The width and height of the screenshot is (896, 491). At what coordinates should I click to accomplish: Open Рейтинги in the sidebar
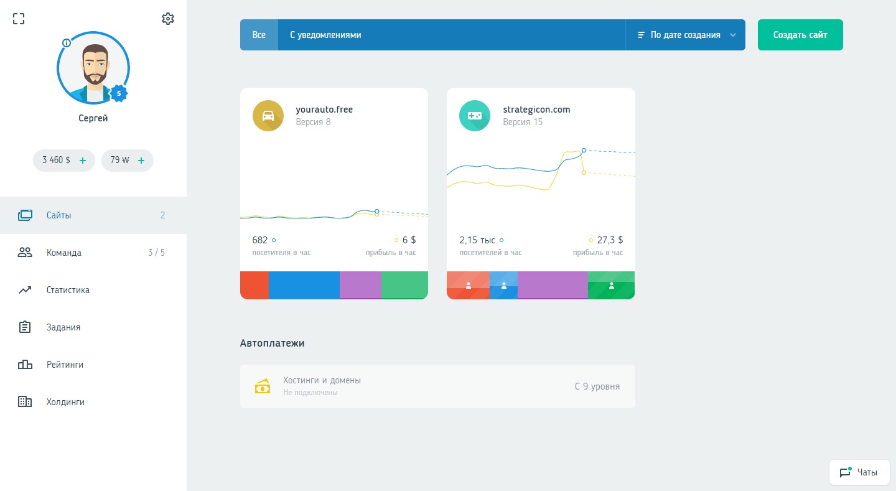[x=65, y=365]
